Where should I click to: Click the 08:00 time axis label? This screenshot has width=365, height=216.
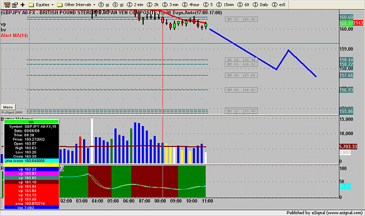pos(160,201)
